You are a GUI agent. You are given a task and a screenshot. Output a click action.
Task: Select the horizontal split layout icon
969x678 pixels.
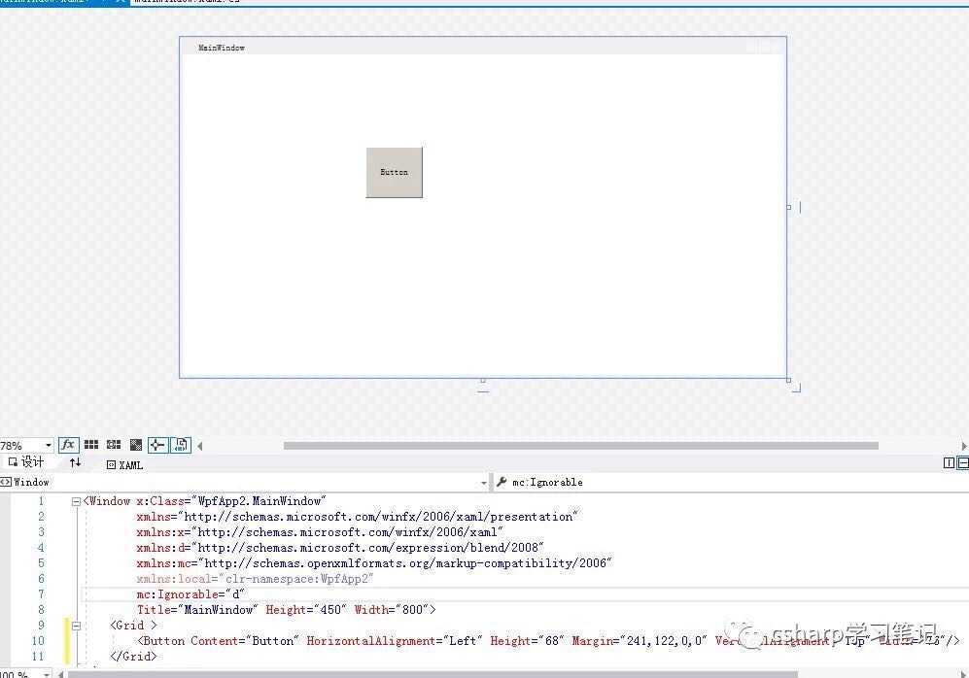963,462
